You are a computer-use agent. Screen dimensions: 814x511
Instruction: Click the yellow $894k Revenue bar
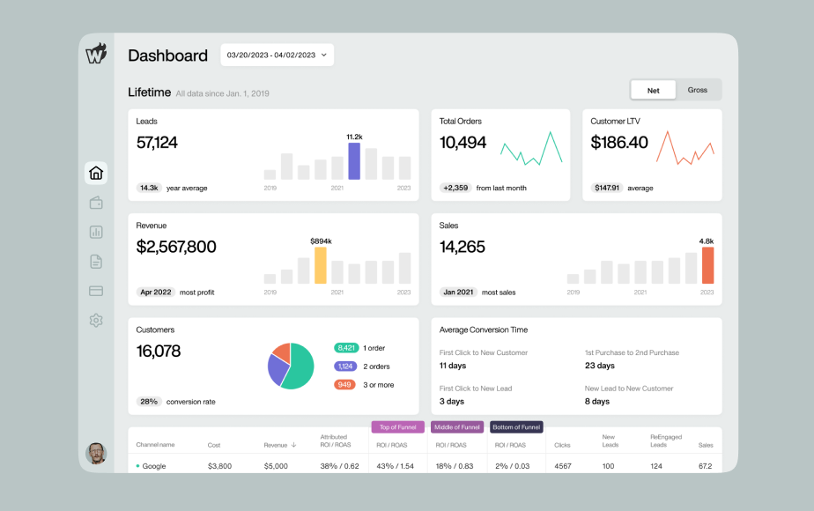(321, 265)
